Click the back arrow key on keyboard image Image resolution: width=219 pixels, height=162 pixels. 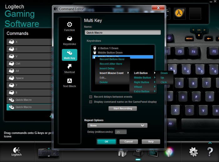(x=209, y=38)
